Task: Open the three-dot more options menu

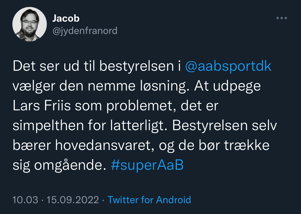Action: [x=281, y=18]
